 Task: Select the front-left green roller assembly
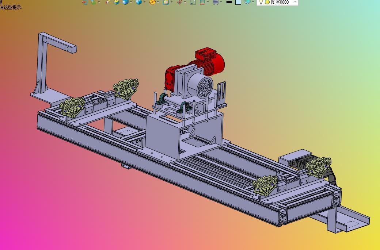point(72,107)
